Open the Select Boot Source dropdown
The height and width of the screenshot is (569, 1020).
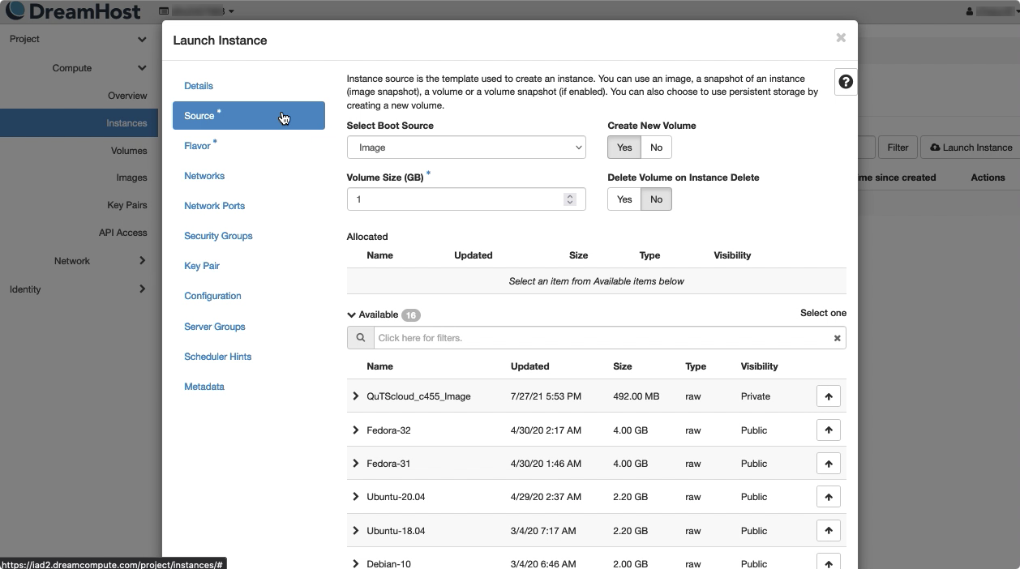[465, 148]
